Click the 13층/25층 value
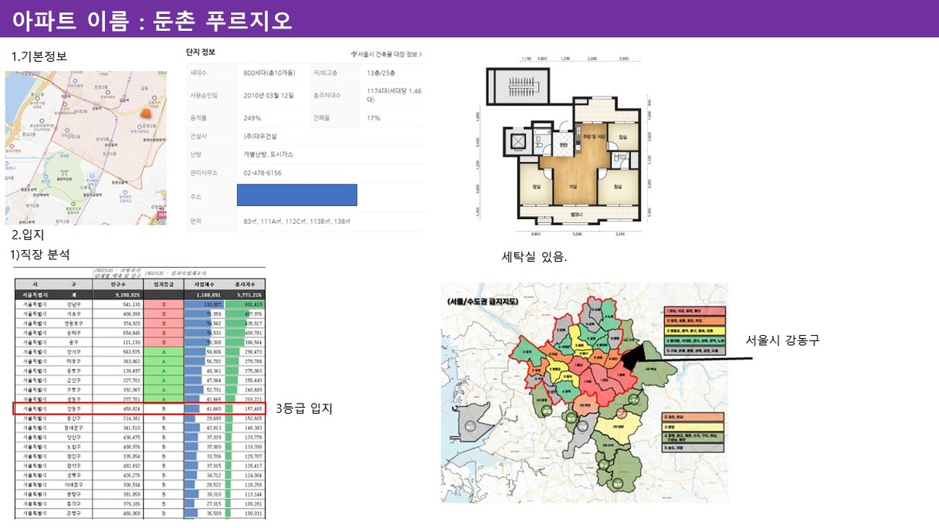 (381, 73)
